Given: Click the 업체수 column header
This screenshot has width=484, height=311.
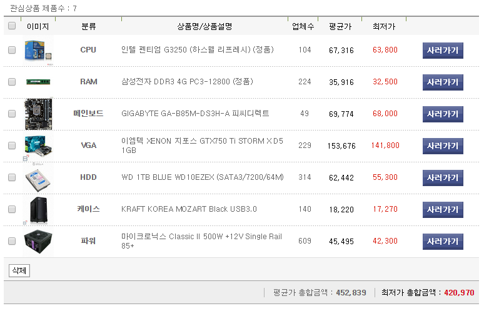Looking at the screenshot, I should (x=303, y=27).
